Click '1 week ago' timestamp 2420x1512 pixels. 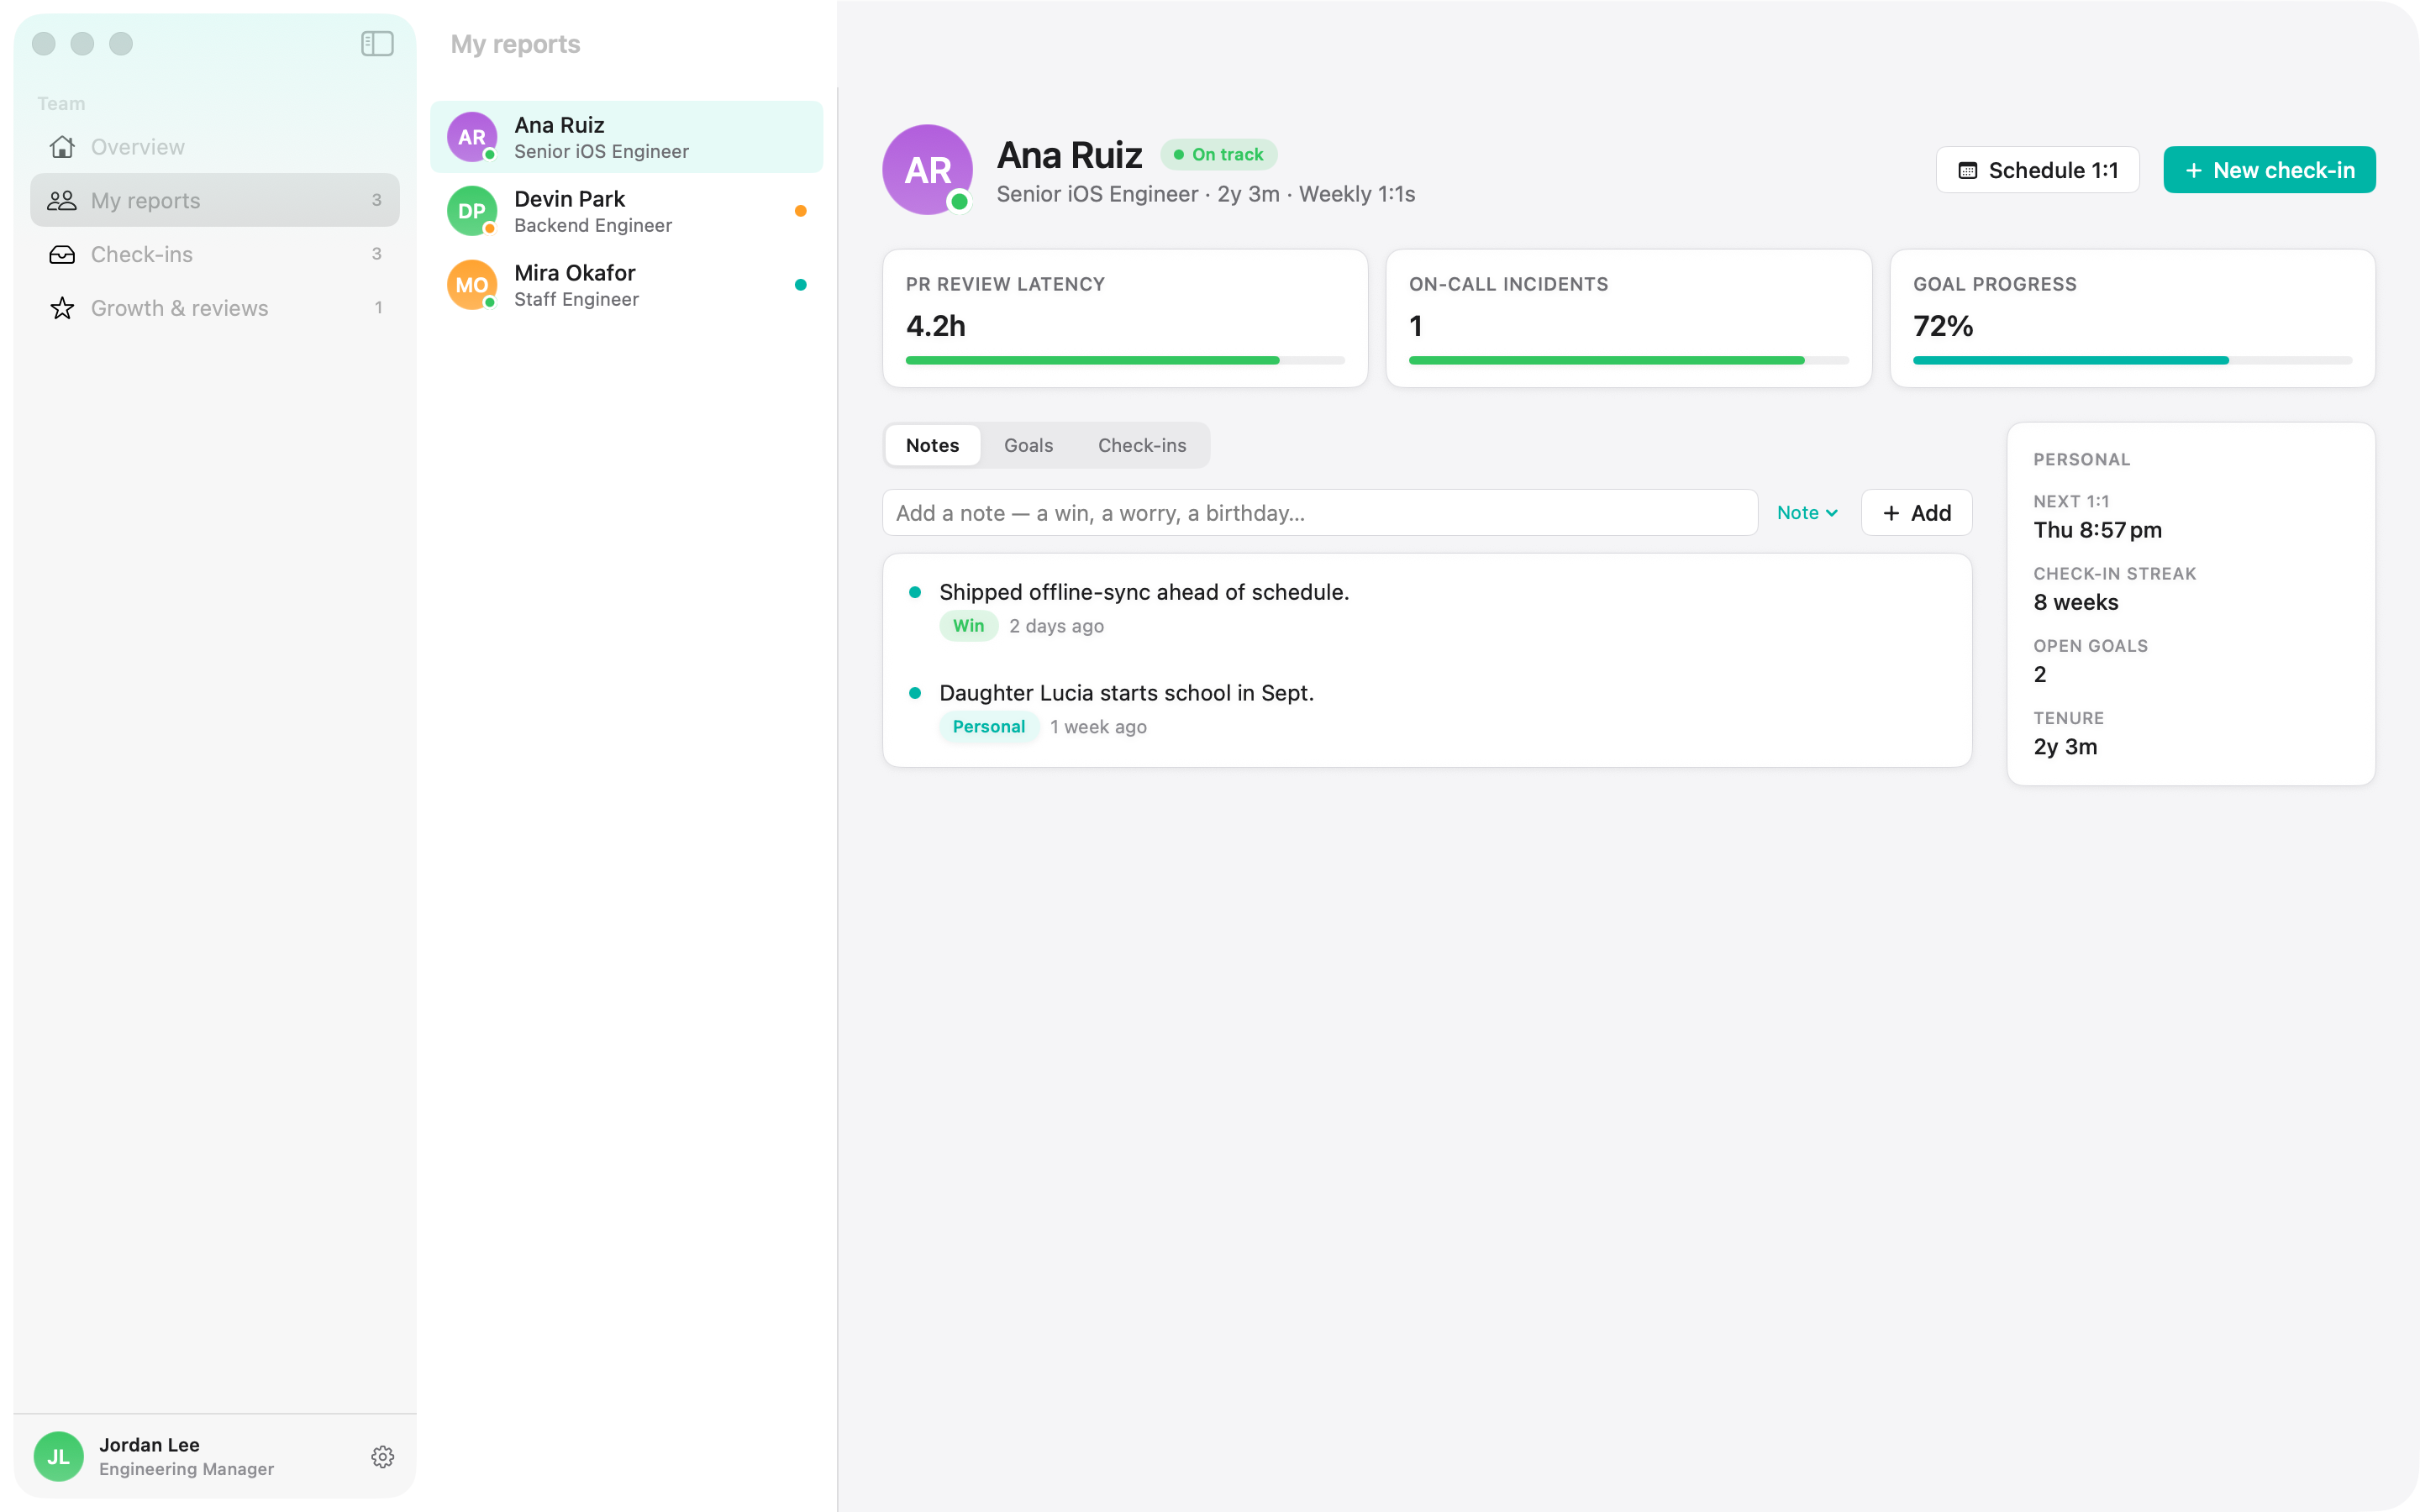[1098, 727]
